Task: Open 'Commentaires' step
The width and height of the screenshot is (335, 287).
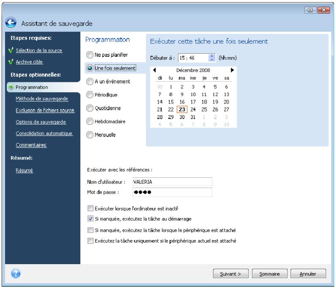Action: [x=31, y=145]
